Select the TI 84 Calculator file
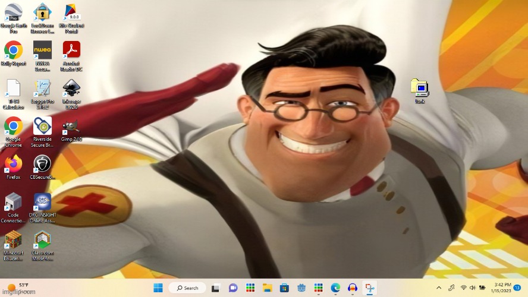528x297 pixels. [14, 94]
